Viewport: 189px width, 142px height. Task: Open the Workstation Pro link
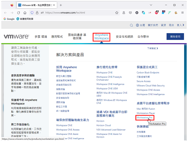click(144, 117)
